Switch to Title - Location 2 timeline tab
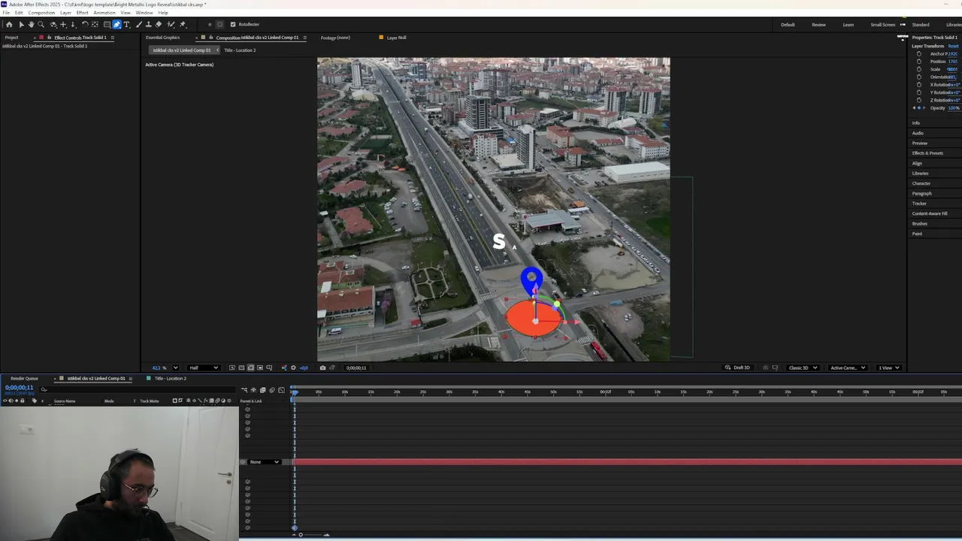 tap(170, 379)
